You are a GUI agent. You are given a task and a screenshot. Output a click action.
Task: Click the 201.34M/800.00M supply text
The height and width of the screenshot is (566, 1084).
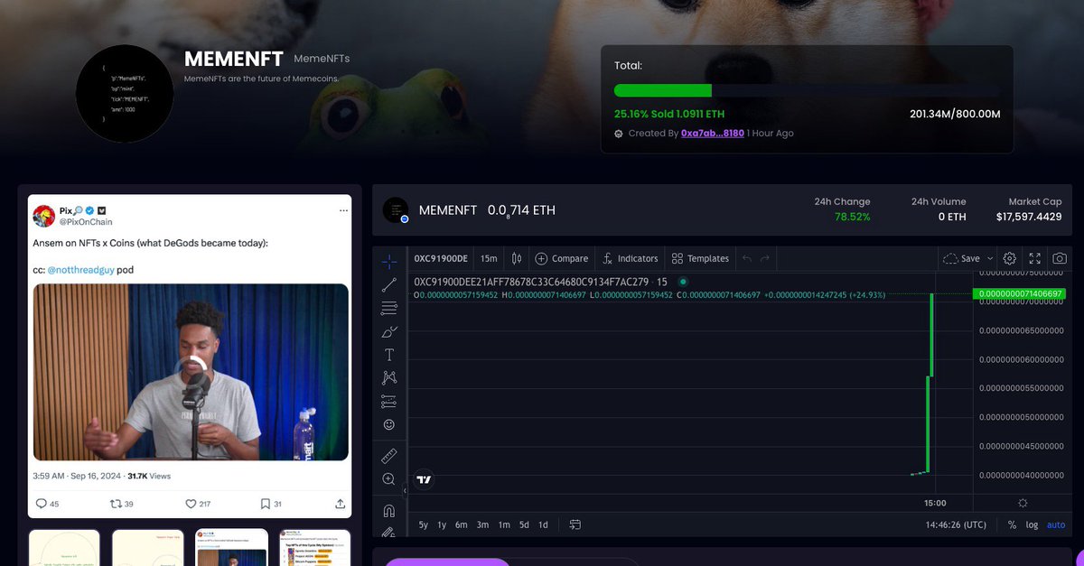(955, 114)
